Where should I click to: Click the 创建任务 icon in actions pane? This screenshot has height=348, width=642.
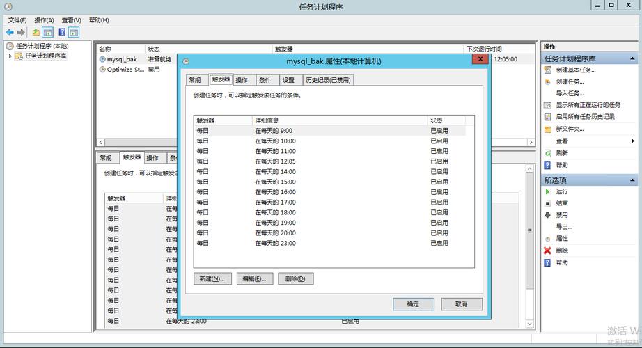pos(548,82)
